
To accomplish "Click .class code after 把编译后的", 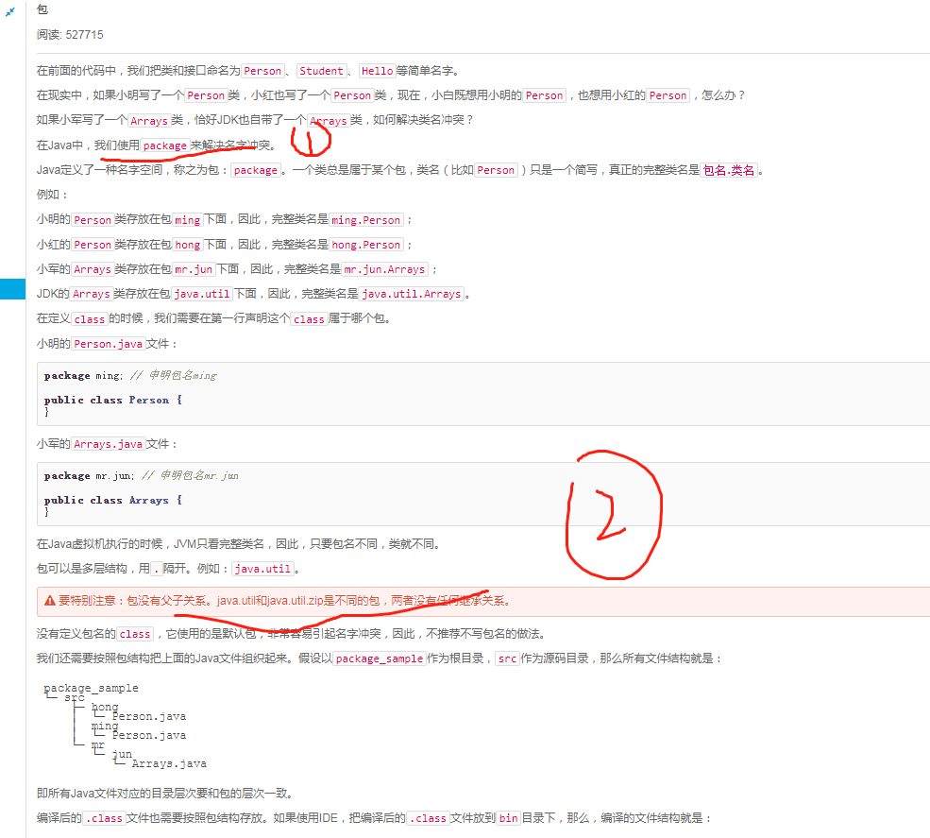I will [x=428, y=818].
